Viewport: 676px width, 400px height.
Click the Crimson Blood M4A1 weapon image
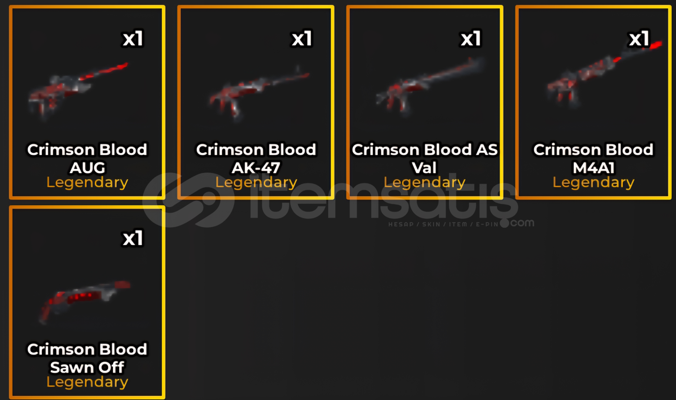[605, 73]
